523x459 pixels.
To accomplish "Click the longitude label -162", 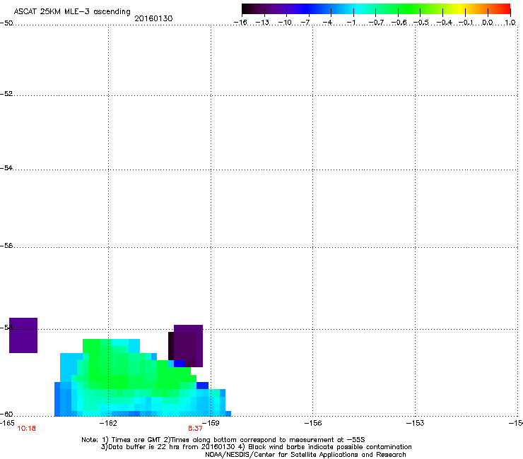I will [x=108, y=423].
